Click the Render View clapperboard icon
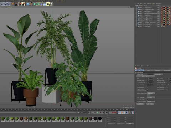The image size is (171, 128). [16, 4]
